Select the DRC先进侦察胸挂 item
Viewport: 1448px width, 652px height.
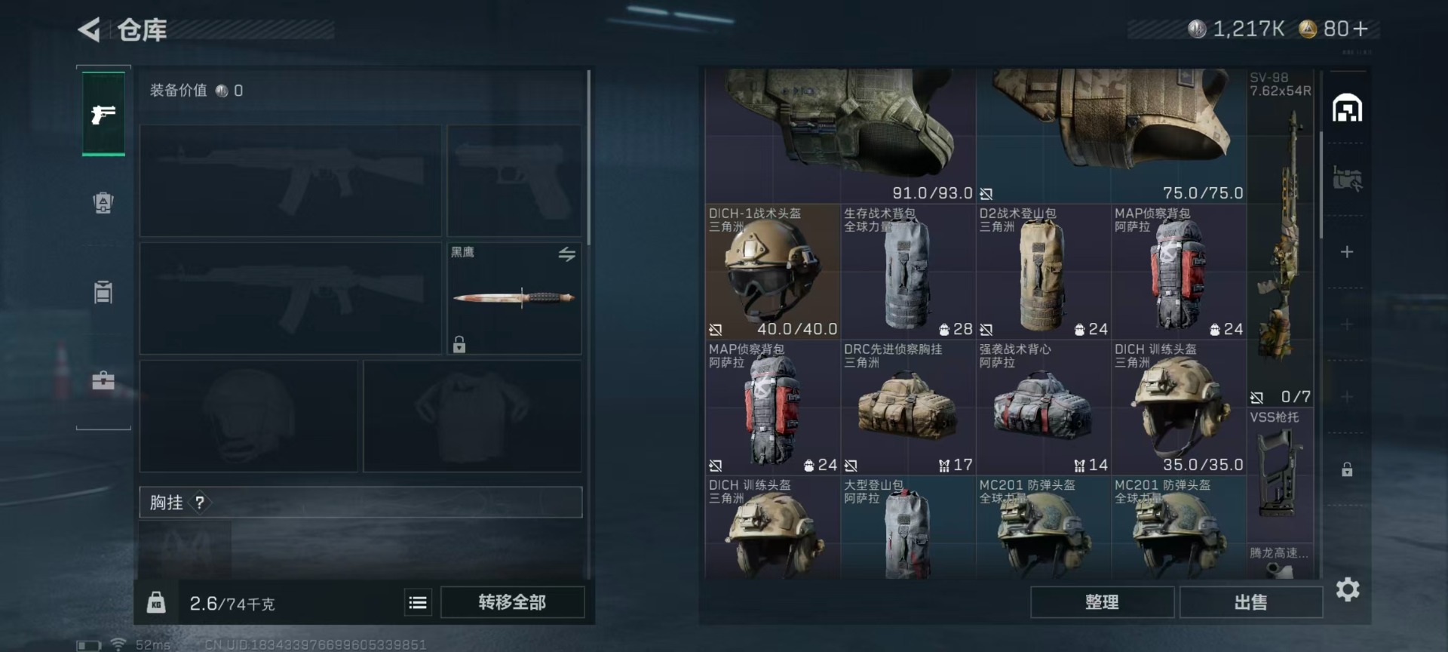click(x=908, y=407)
